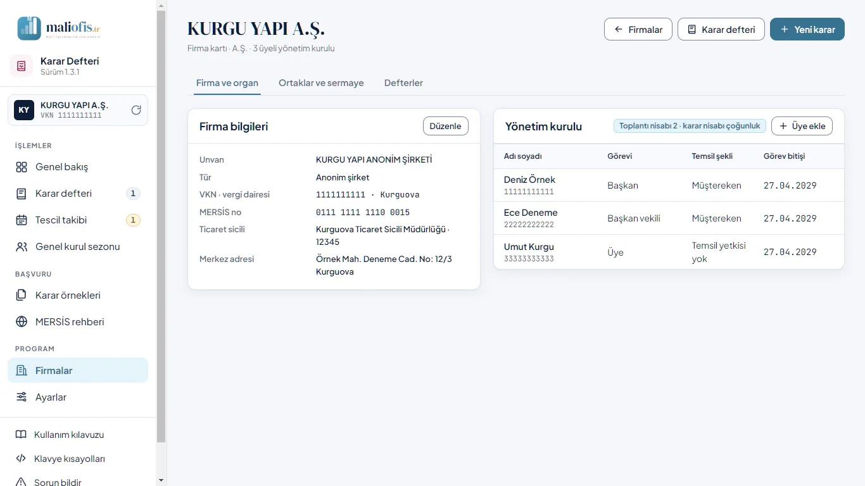Viewport: 865px width, 486px height.
Task: Switch to Firma ve organ tab
Action: (227, 83)
